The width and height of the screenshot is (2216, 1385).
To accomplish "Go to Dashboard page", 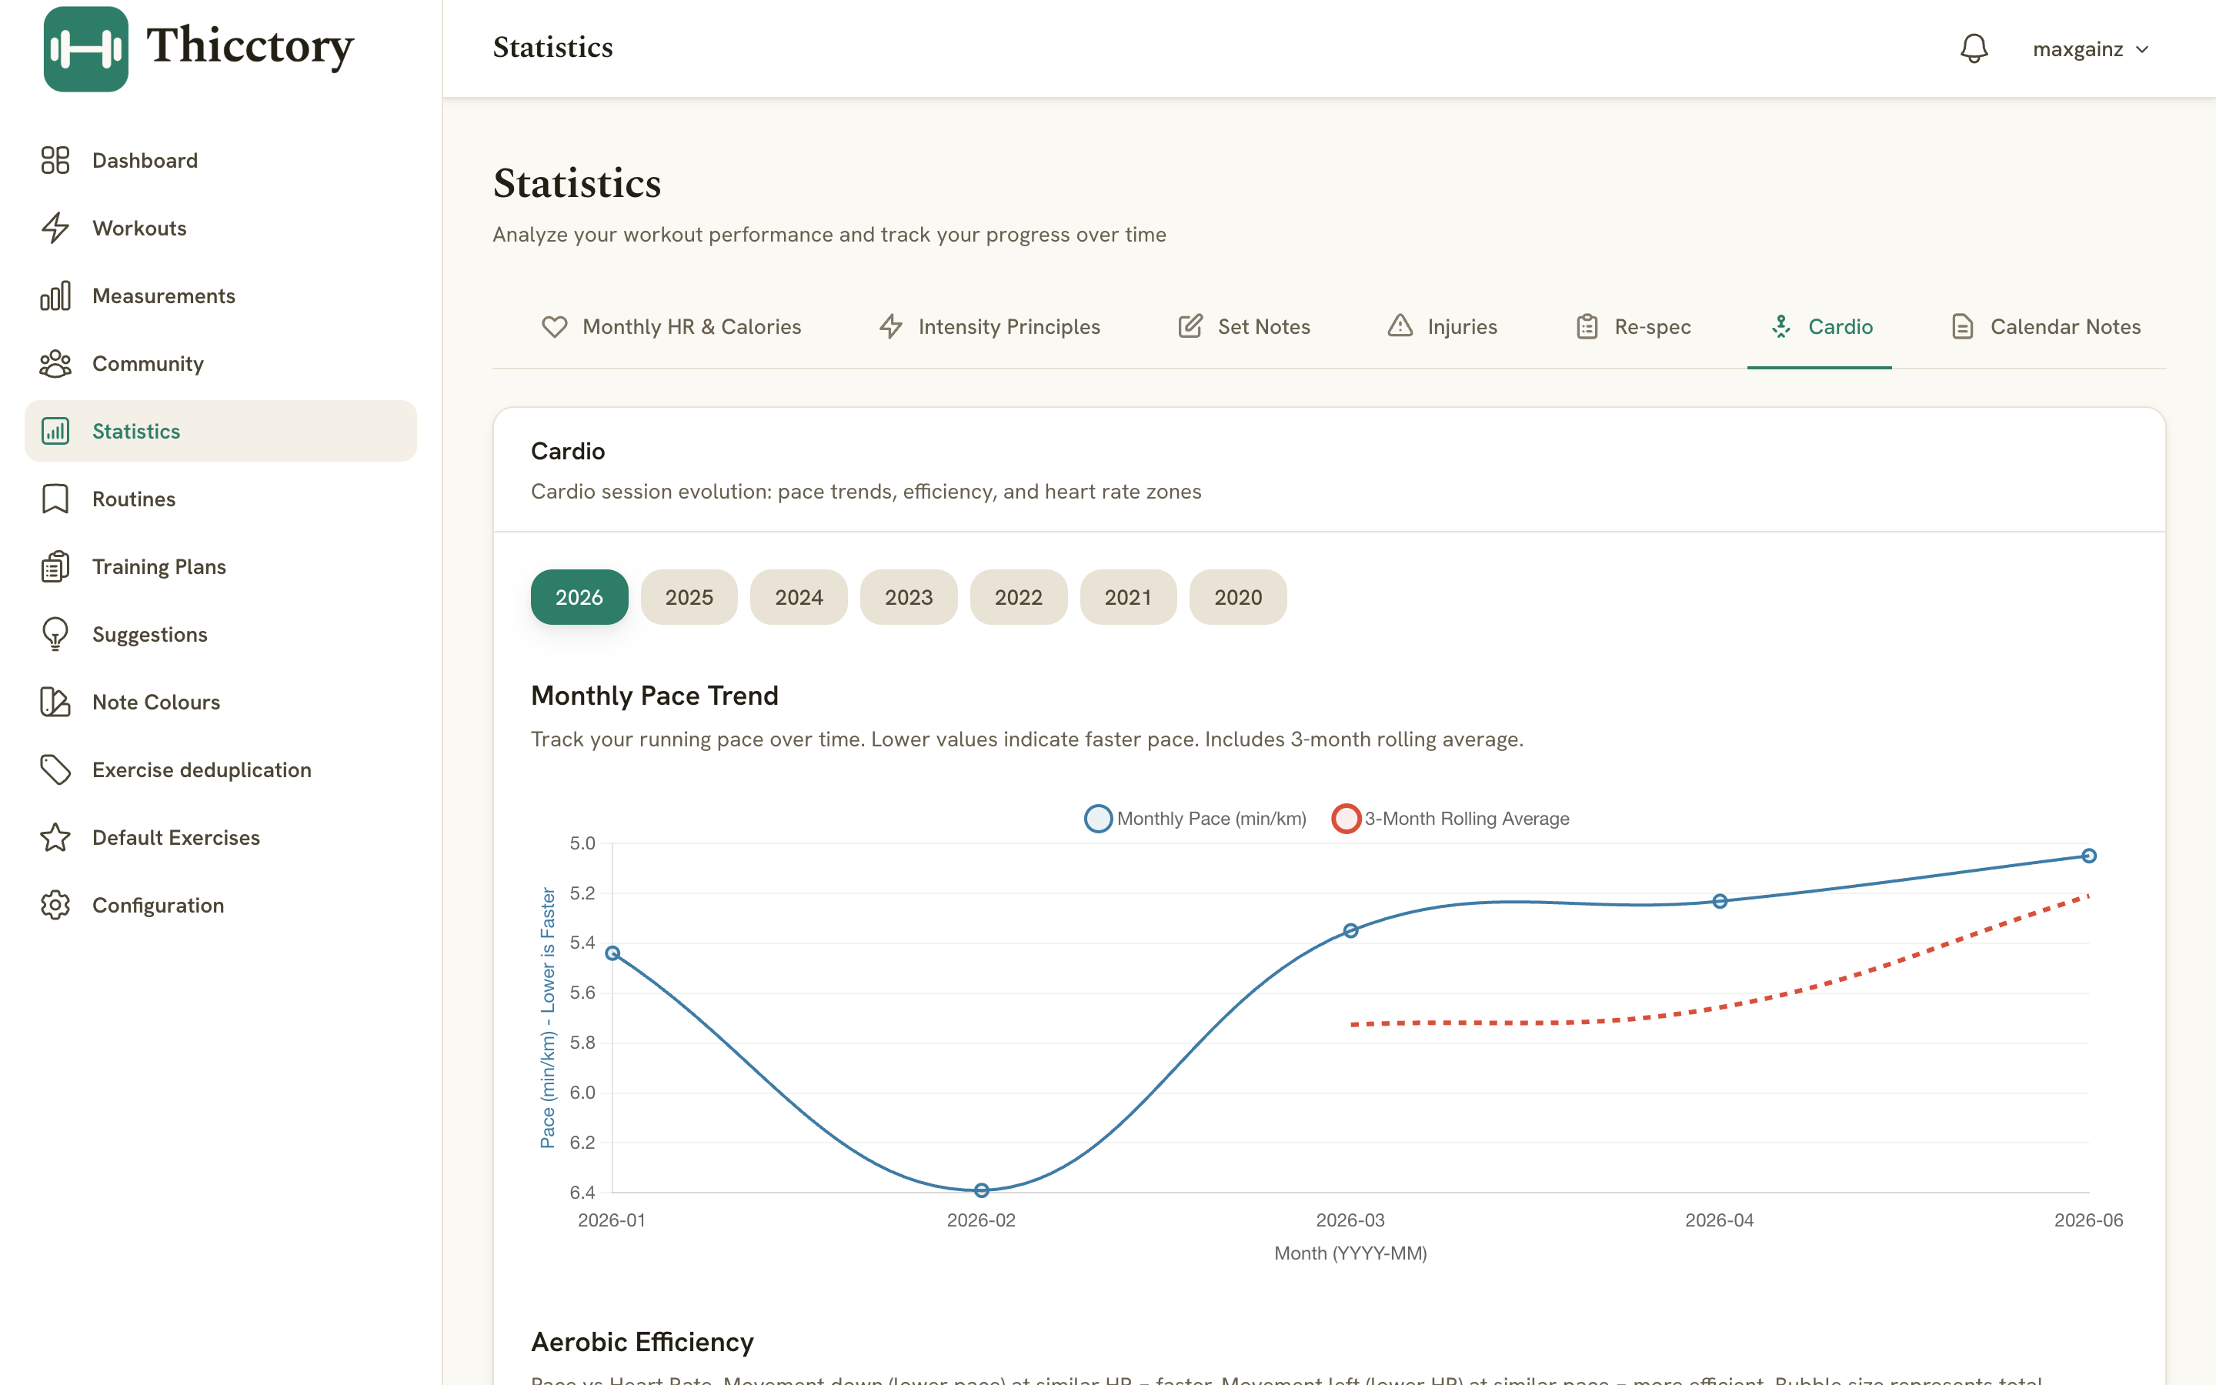I will click(x=221, y=160).
